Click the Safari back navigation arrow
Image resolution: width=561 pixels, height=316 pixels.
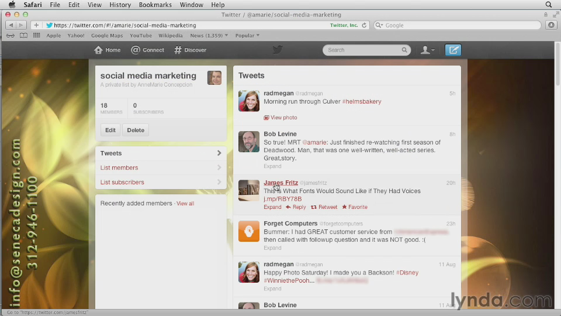click(x=11, y=25)
